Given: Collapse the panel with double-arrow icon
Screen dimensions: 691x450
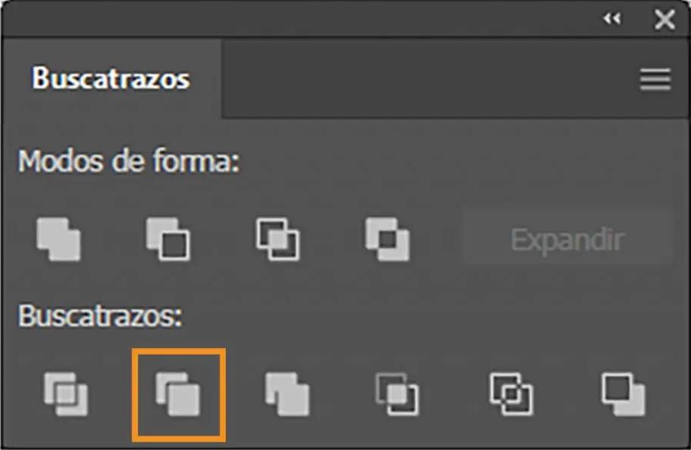Looking at the screenshot, I should click(x=612, y=19).
